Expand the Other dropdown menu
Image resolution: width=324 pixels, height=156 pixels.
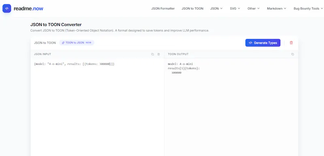click(254, 9)
